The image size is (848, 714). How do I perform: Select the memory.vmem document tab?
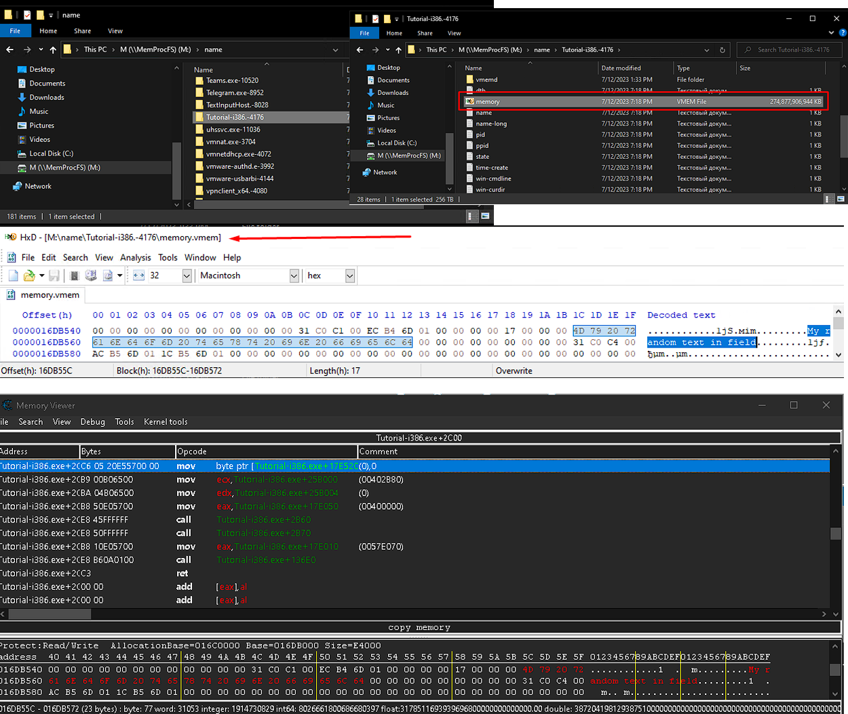click(49, 295)
